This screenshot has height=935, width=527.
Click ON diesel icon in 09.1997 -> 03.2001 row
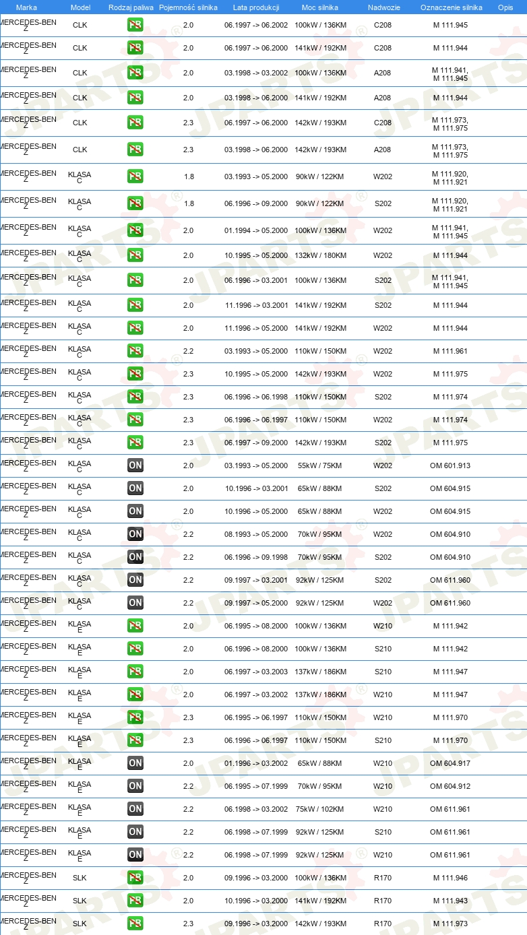(135, 580)
